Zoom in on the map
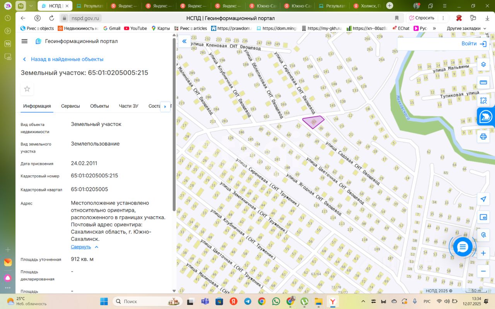The height and width of the screenshot is (309, 495). point(483,253)
